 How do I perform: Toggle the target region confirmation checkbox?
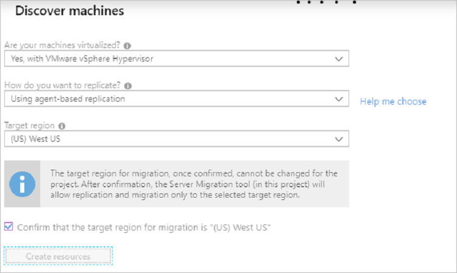(9, 227)
